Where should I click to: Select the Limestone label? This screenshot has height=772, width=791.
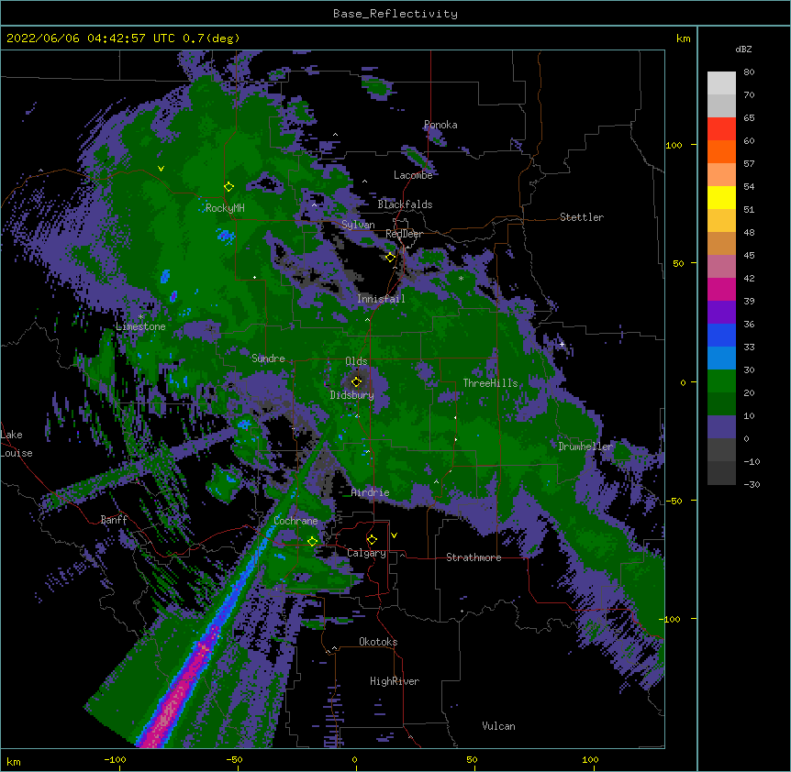[140, 326]
